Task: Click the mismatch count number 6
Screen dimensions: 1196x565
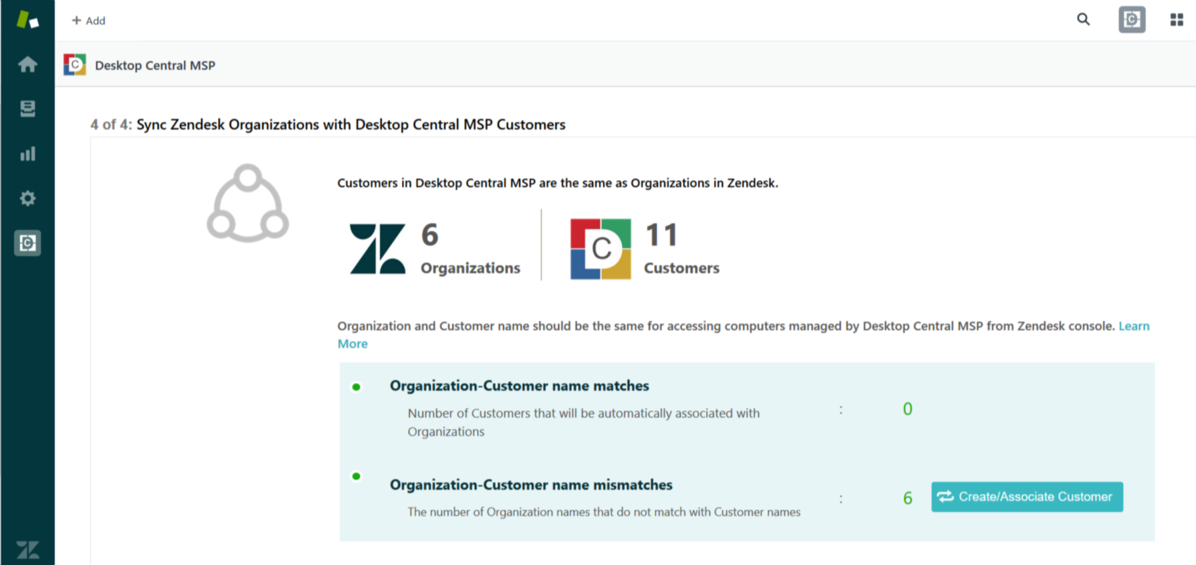Action: [908, 498]
